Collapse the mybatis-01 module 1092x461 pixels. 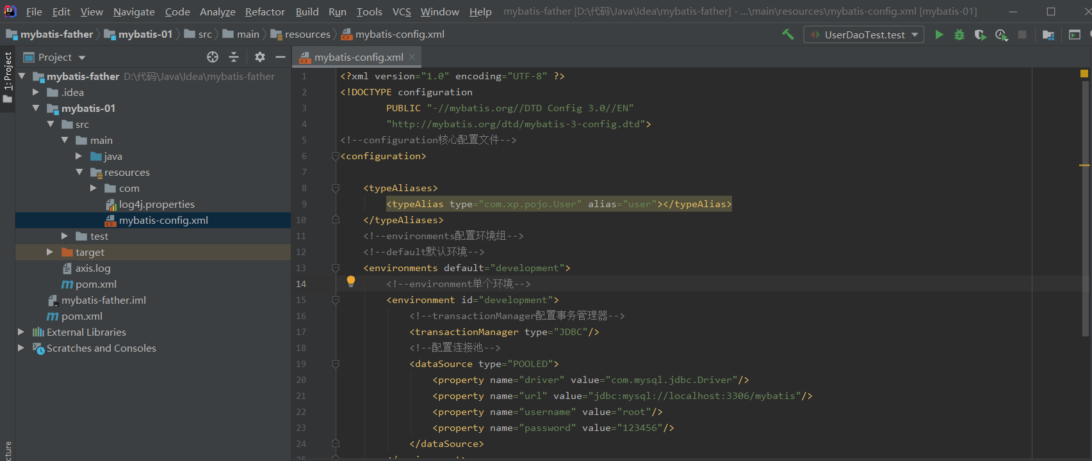pyautogui.click(x=37, y=108)
